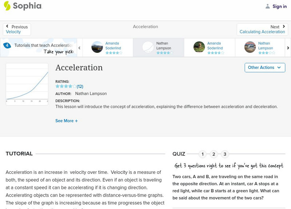This screenshot has height=209, width=291.
Task: Expand the See More section
Action: click(67, 120)
